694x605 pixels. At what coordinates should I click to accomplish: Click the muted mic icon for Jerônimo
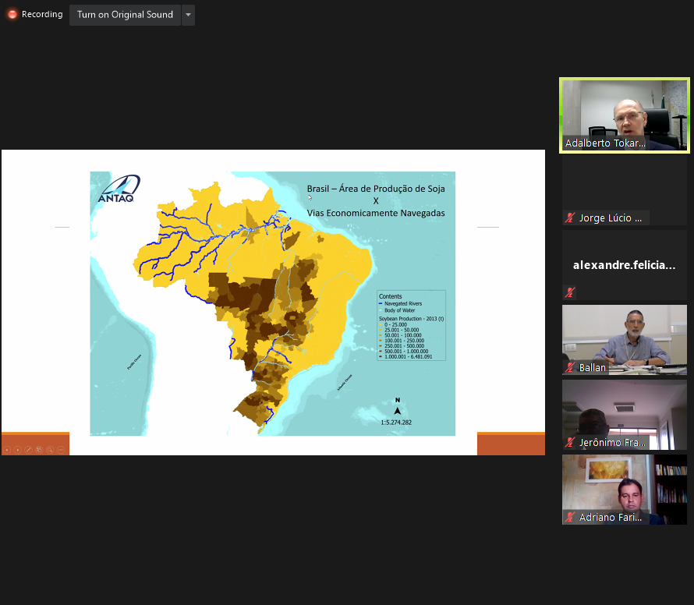tap(571, 443)
